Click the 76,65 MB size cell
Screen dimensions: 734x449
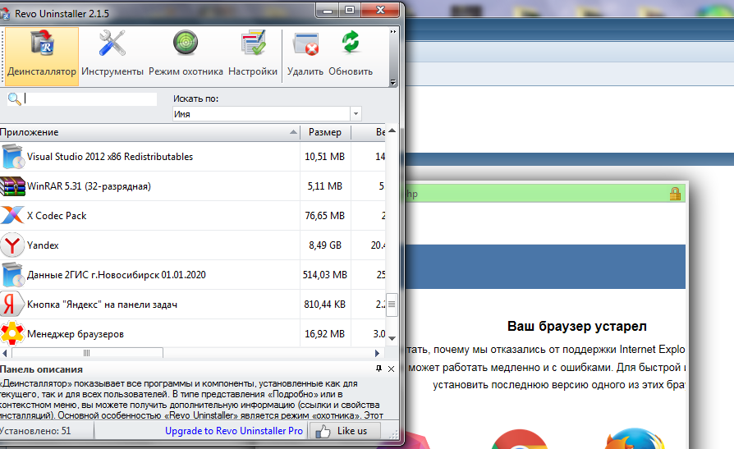[325, 215]
